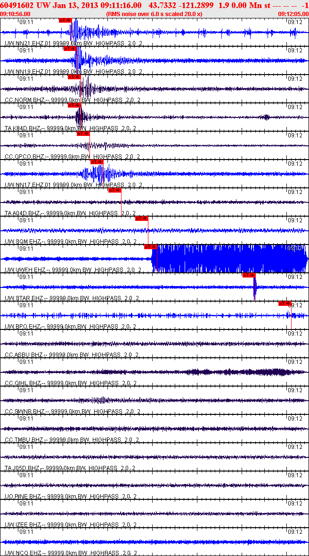This screenshot has height=556, width=309.
Task: Click the late burst on K04D waveform
Action: pyautogui.click(x=267, y=117)
